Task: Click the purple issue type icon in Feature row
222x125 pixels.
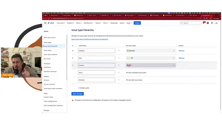Action: coord(128,65)
